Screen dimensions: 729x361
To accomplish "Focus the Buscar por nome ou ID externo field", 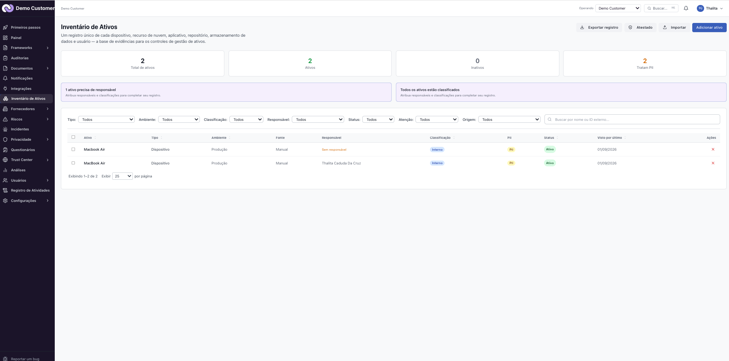I will click(x=632, y=119).
